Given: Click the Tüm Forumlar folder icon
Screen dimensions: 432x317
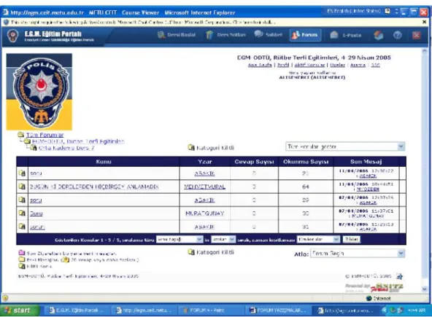Looking at the screenshot, I should pyautogui.click(x=21, y=135).
